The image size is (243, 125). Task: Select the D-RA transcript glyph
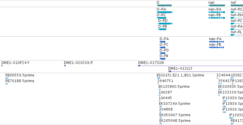tap(164, 12)
